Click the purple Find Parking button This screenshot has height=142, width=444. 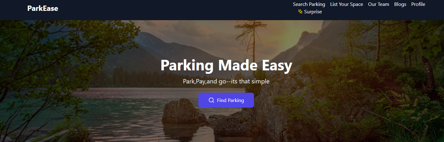point(226,100)
